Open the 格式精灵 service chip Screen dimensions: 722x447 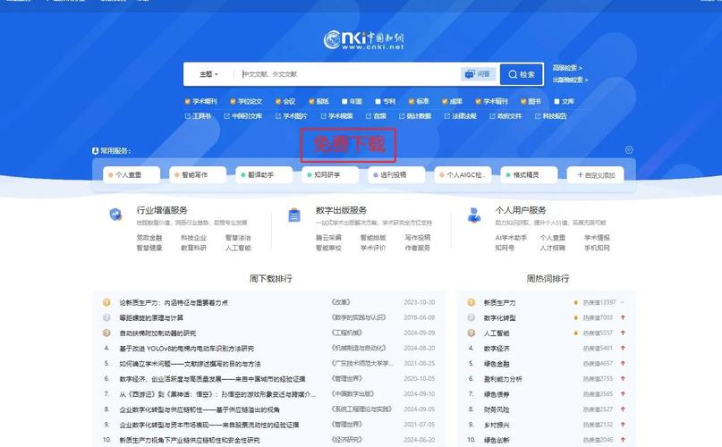[529, 175]
